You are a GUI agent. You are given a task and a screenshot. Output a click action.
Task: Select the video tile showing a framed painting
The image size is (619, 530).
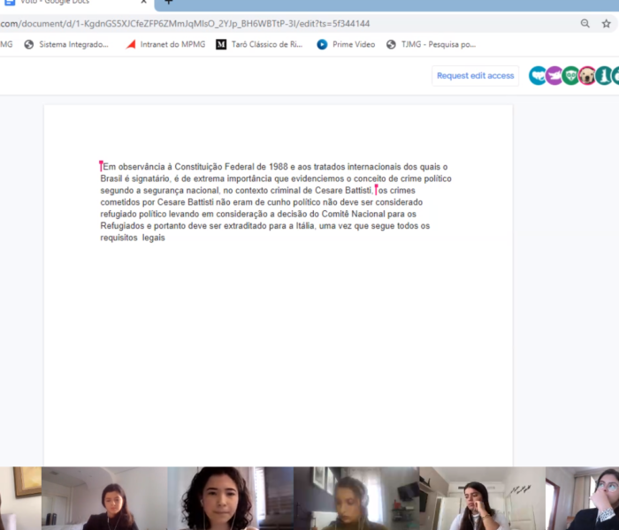click(x=20, y=499)
